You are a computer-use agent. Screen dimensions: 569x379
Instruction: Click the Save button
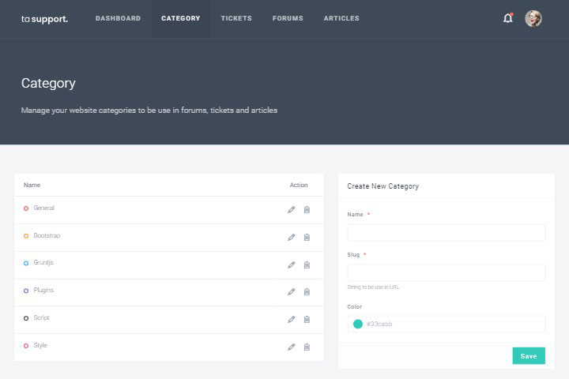pos(528,356)
